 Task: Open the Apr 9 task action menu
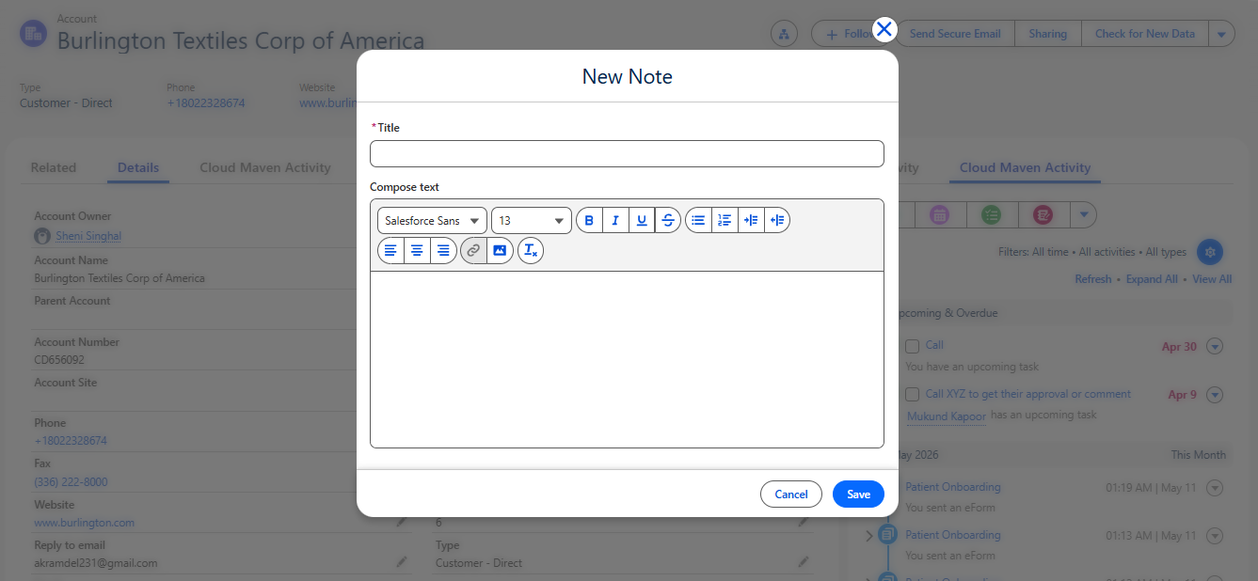pos(1215,395)
